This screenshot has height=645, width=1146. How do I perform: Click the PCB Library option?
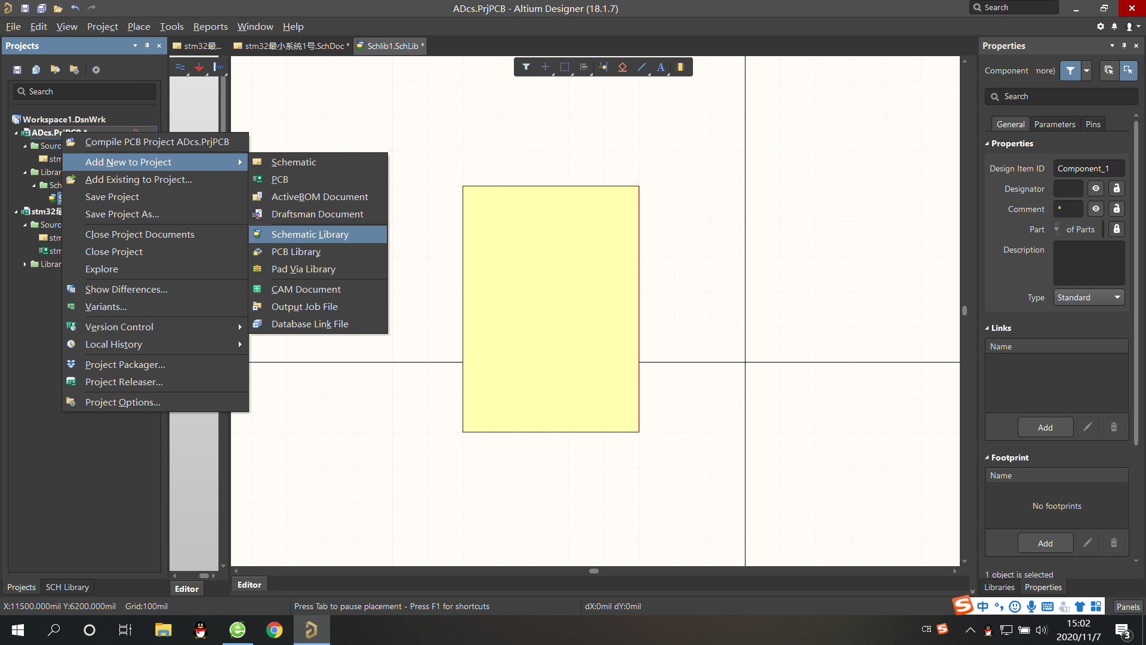click(295, 251)
